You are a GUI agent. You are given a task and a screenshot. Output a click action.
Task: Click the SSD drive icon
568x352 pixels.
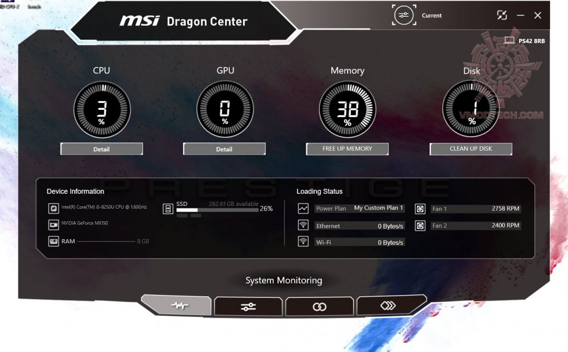tap(168, 209)
